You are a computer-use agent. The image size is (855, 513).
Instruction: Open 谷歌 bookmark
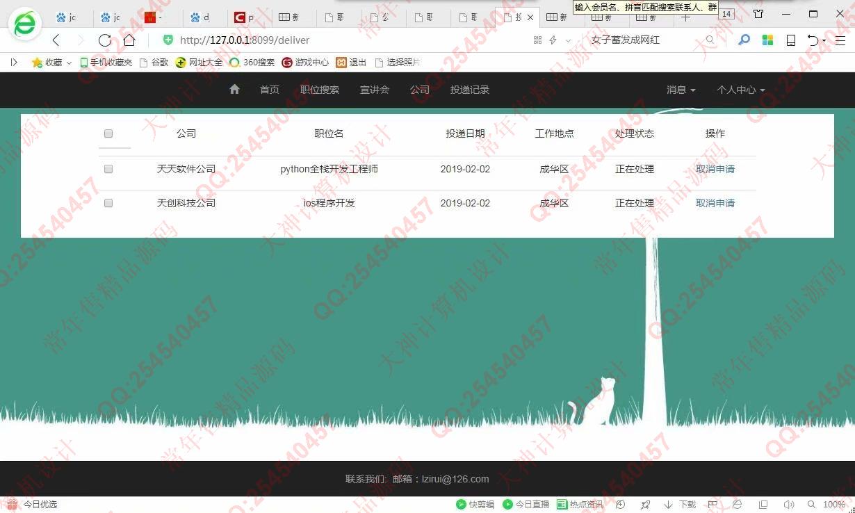coord(154,63)
